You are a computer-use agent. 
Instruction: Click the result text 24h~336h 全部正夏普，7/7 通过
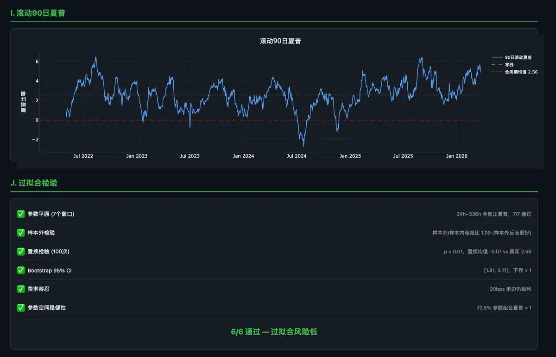tap(494, 214)
